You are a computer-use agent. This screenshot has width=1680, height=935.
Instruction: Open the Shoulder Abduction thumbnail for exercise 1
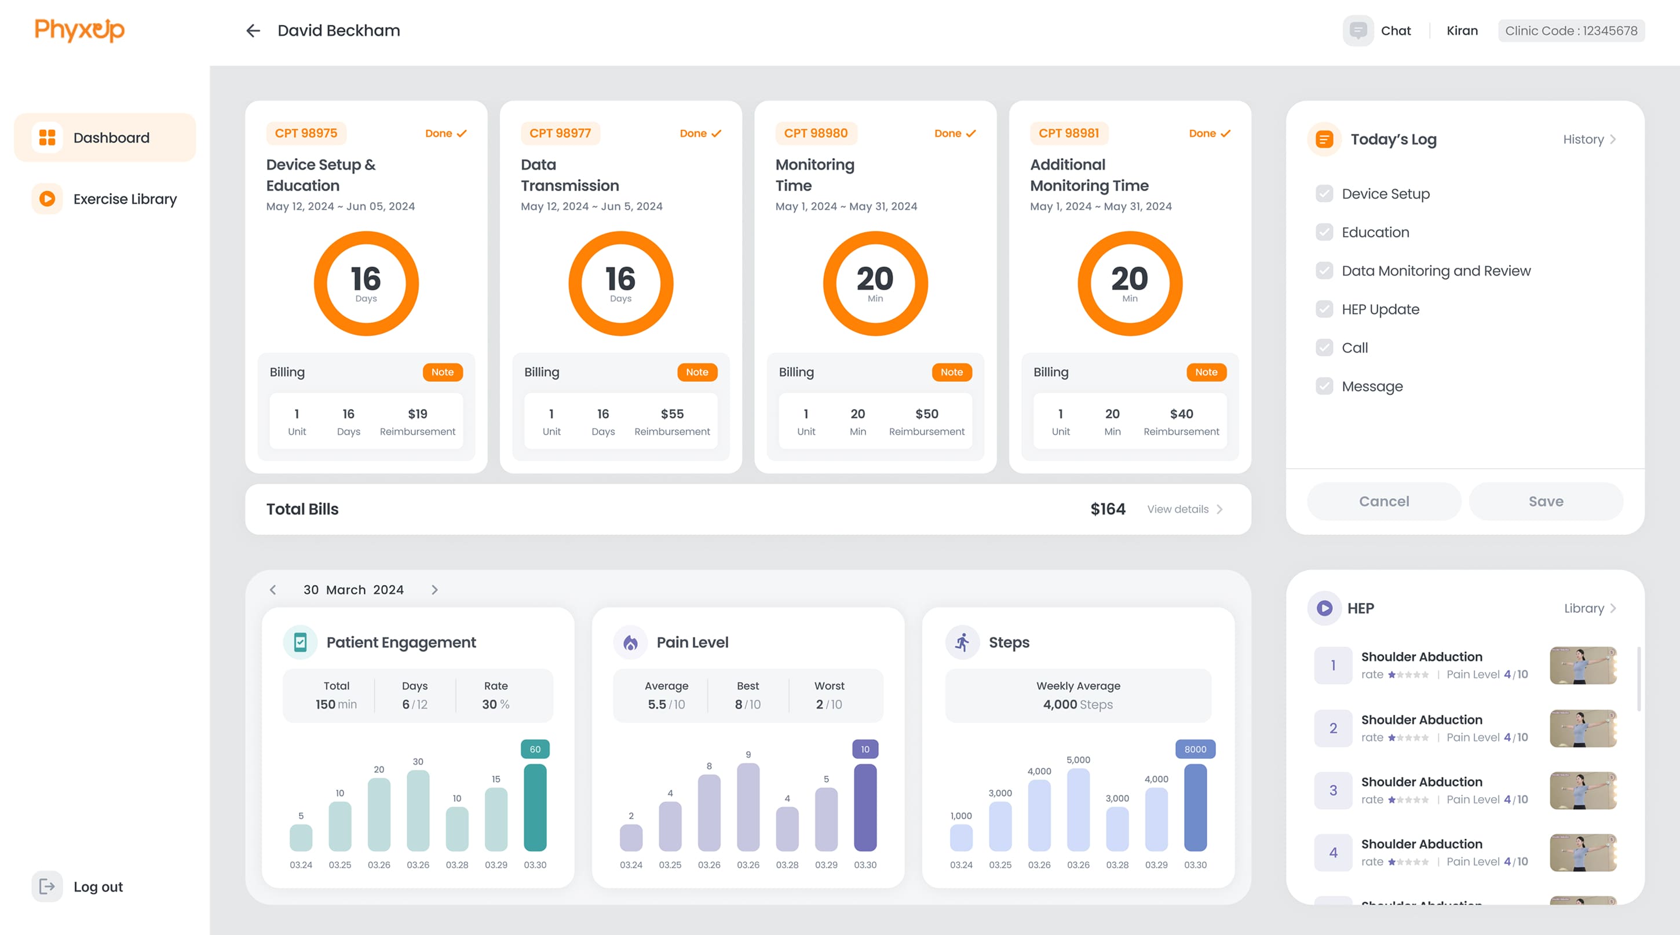[1583, 665]
